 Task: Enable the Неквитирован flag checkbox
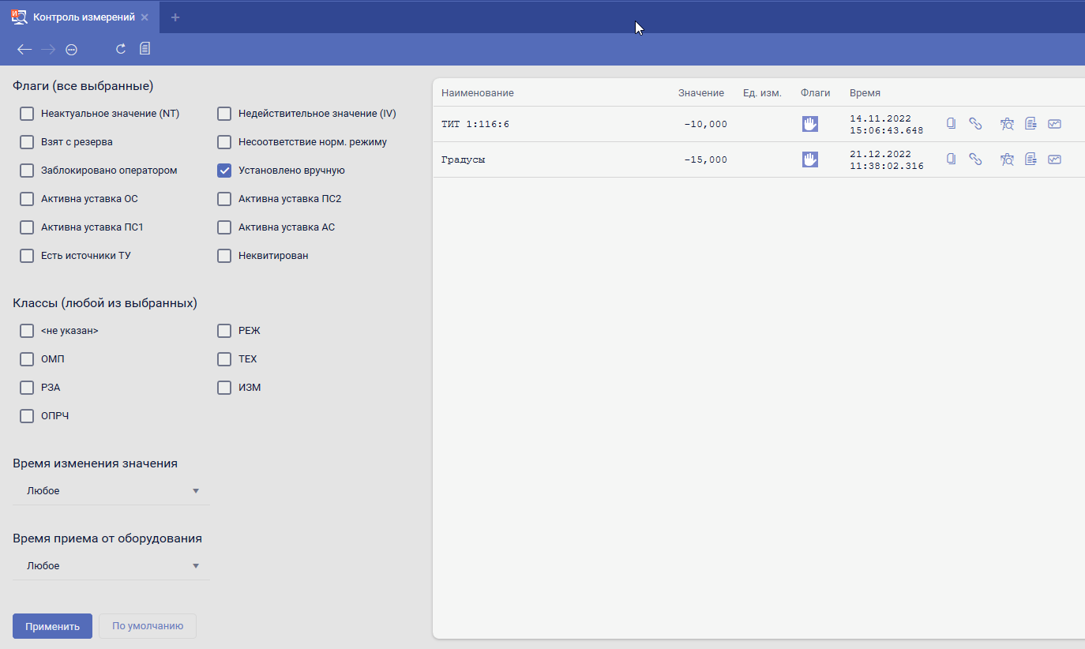[224, 256]
